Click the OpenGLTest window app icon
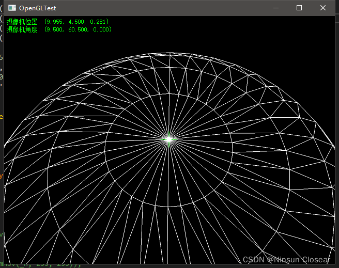The height and width of the screenshot is (268, 339). pos(12,8)
